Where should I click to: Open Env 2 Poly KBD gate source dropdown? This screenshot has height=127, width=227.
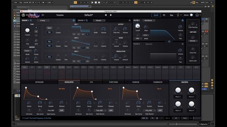click(100, 110)
